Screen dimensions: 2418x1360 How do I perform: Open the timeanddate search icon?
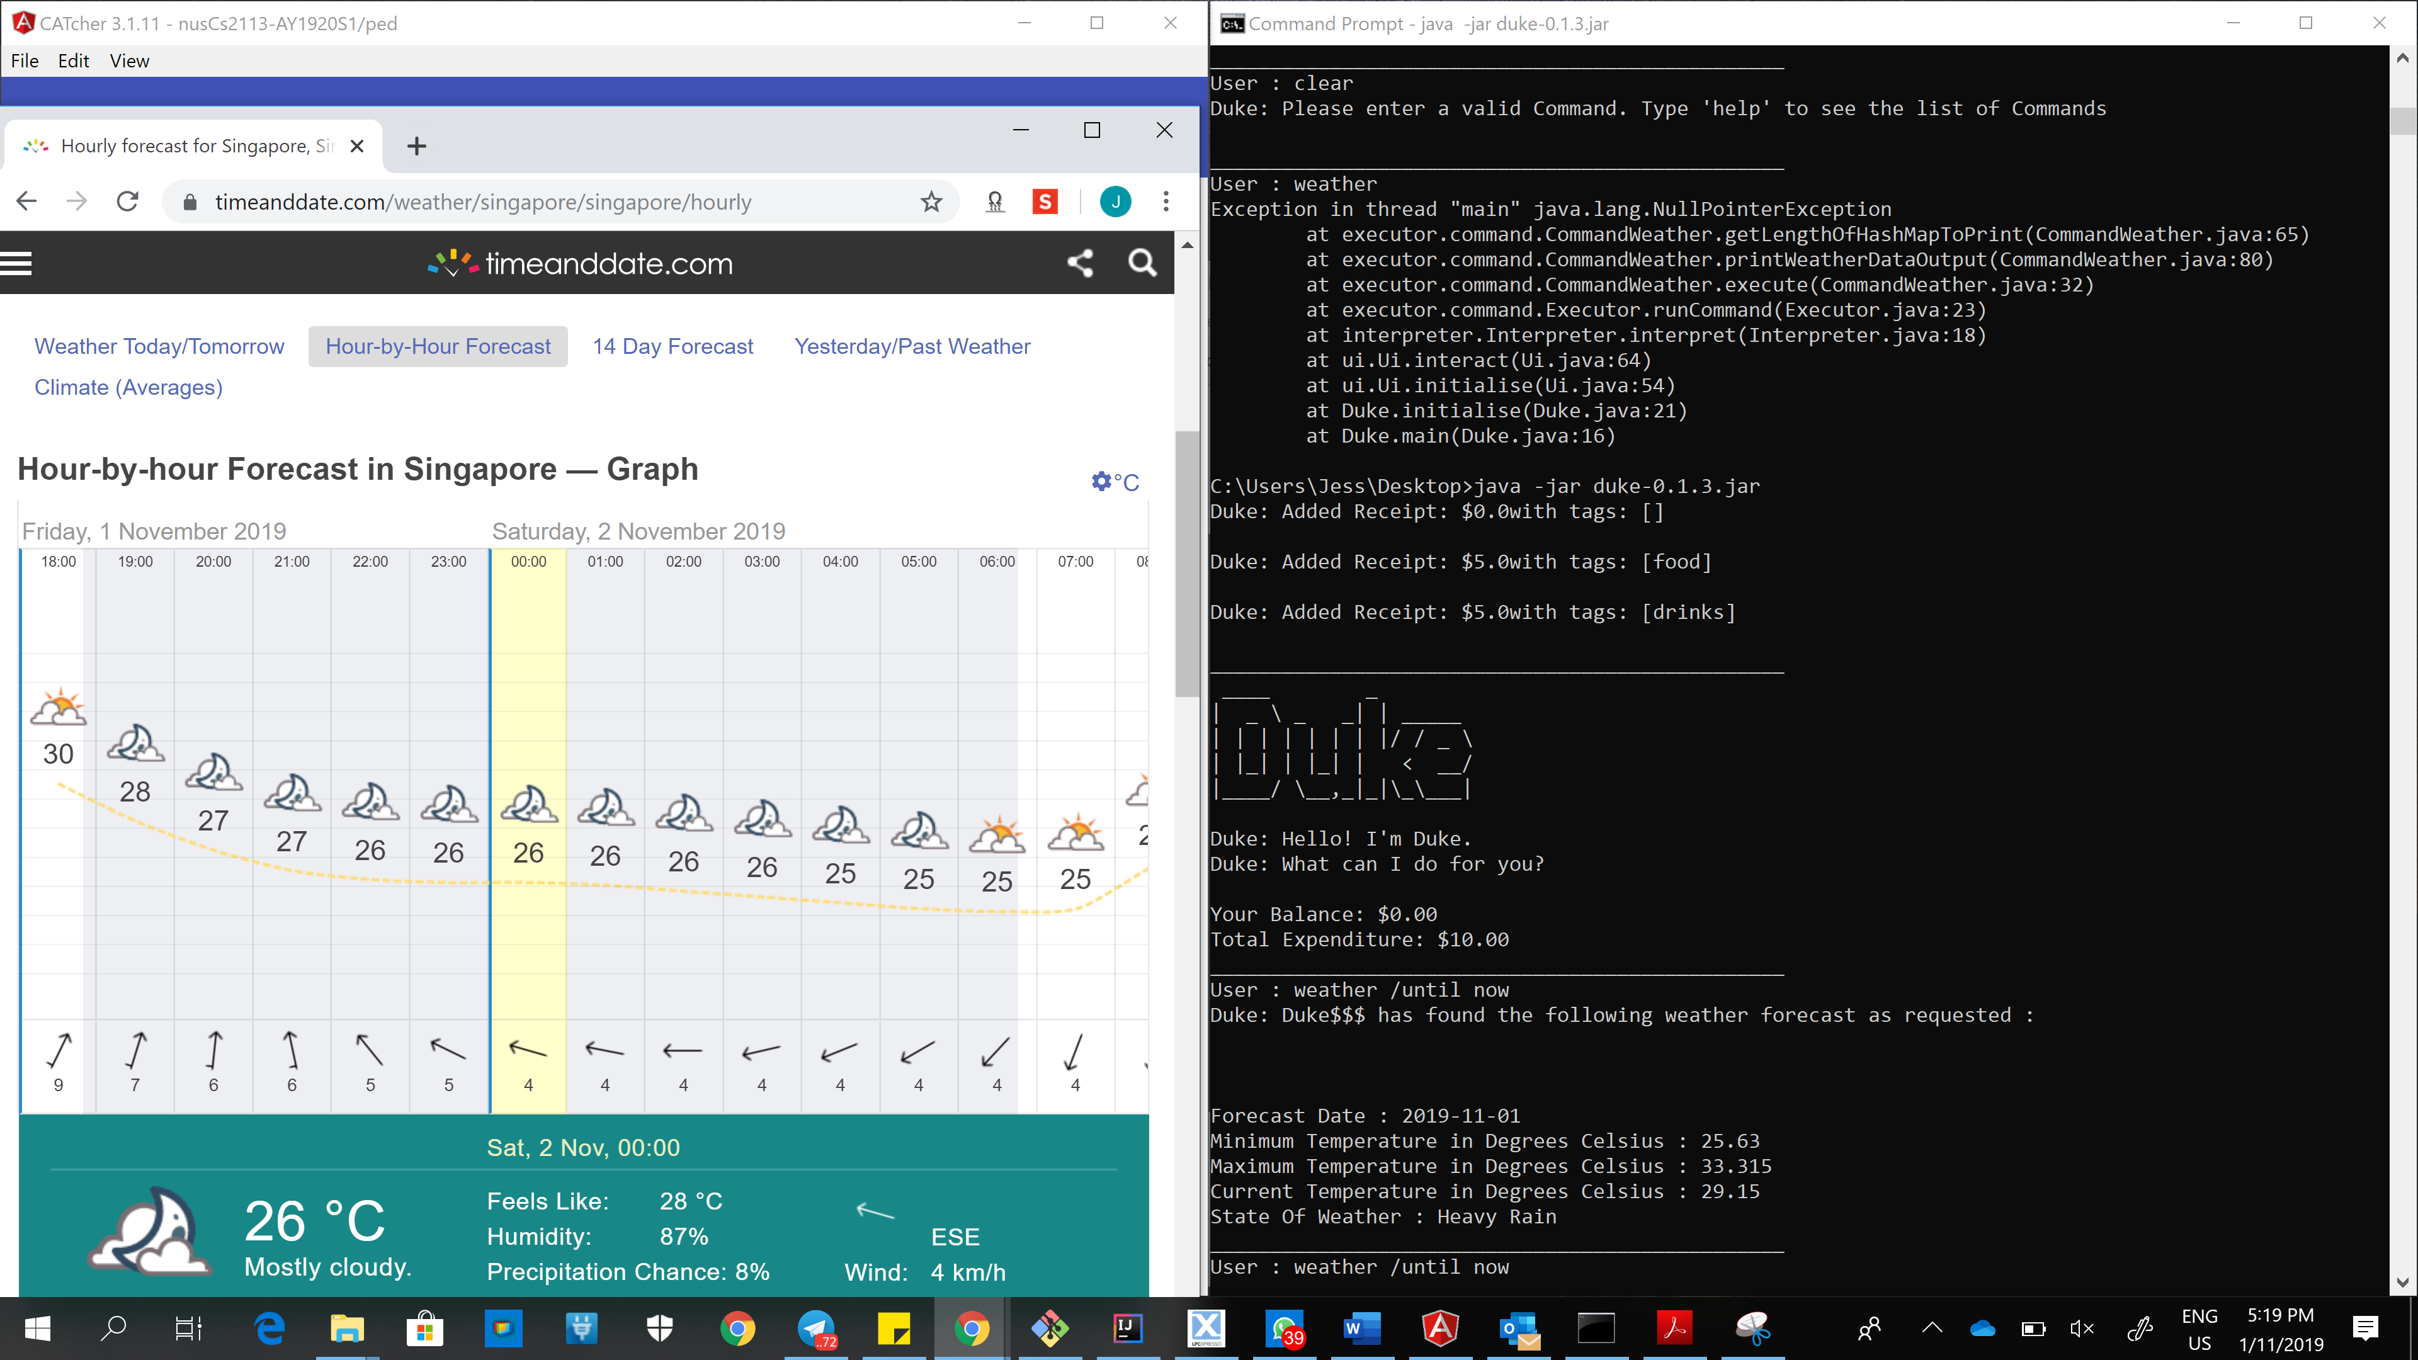click(1142, 264)
